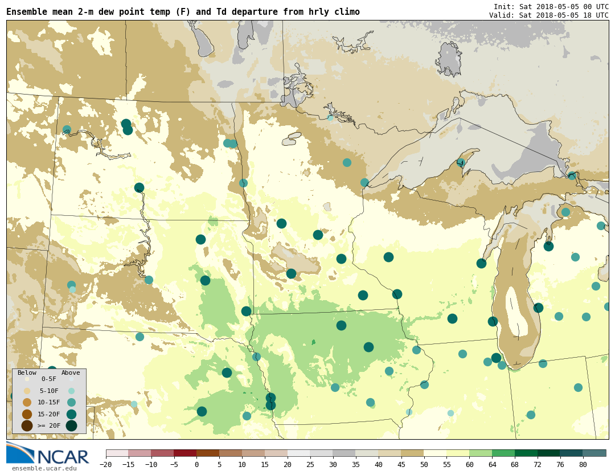
Task: Pick the dark green 68 to 72 colorbar swatch
Action: 526,453
